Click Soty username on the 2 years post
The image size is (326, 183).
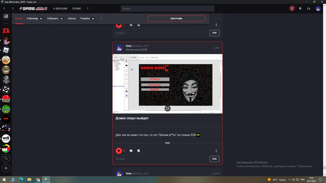tap(129, 174)
